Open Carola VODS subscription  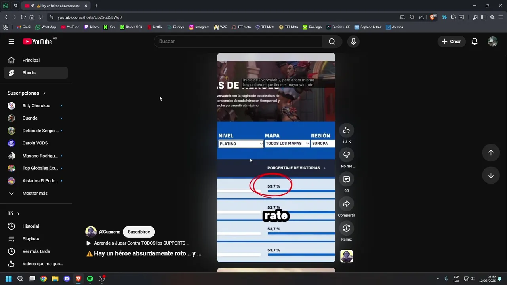pyautogui.click(x=36, y=143)
